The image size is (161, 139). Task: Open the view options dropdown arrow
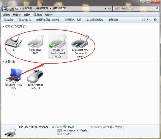click(147, 20)
